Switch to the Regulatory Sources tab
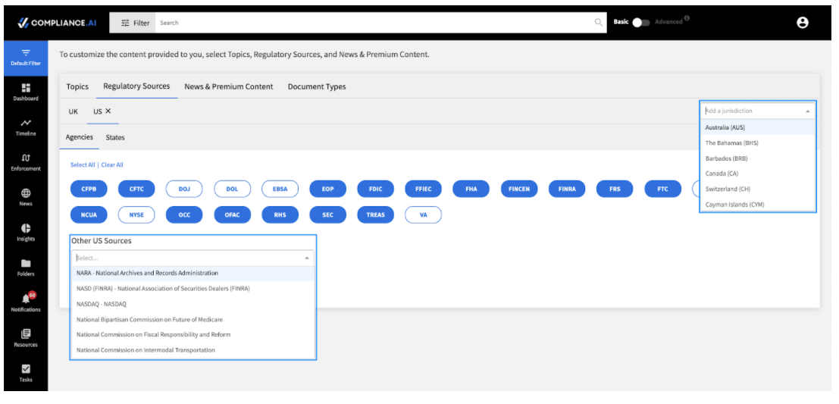The width and height of the screenshot is (839, 404). (136, 86)
